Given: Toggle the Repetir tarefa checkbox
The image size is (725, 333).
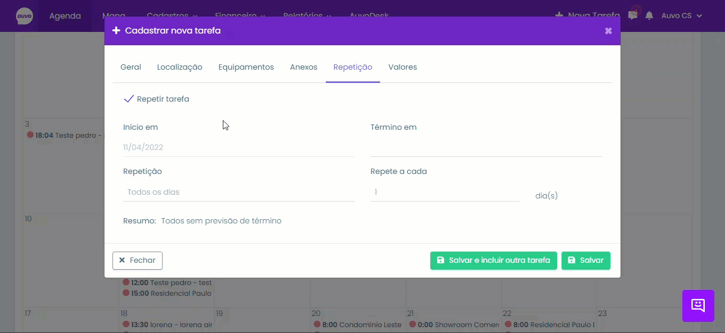Looking at the screenshot, I should point(128,99).
